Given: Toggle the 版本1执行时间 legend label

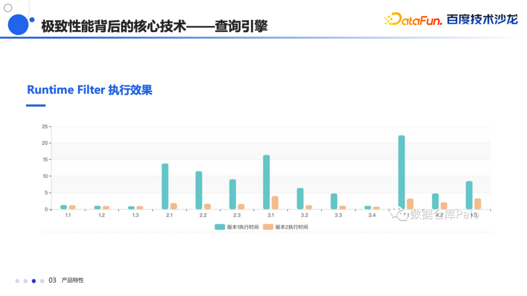Looking at the screenshot, I should pyautogui.click(x=243, y=227).
